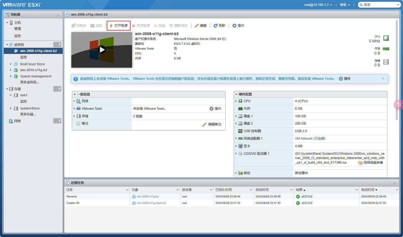Screen dimensions: 403x237
Task: Expand the 其他 hardware row
Action: pos(236,173)
